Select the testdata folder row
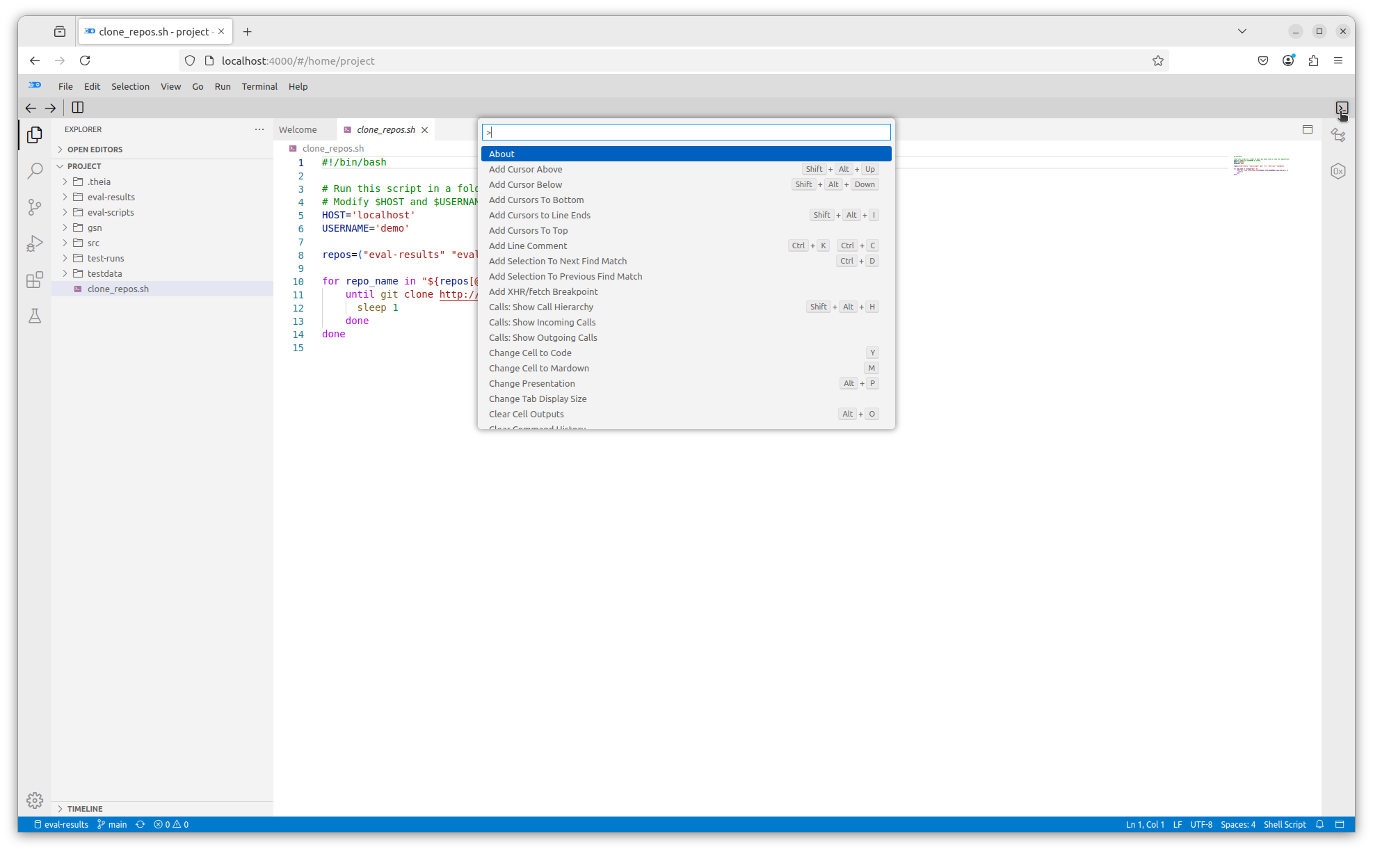1373x852 pixels. click(162, 273)
